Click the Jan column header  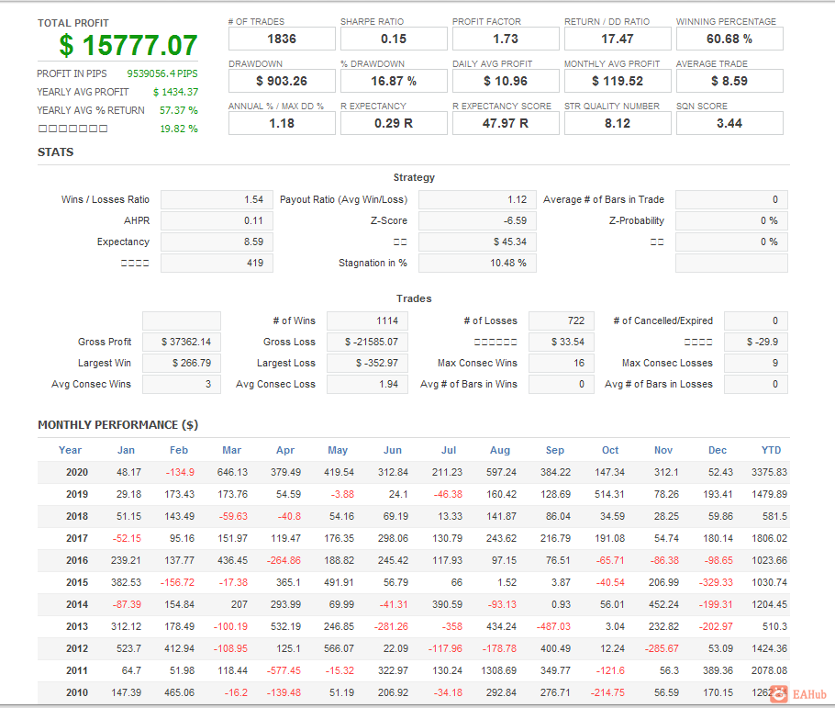click(x=126, y=450)
